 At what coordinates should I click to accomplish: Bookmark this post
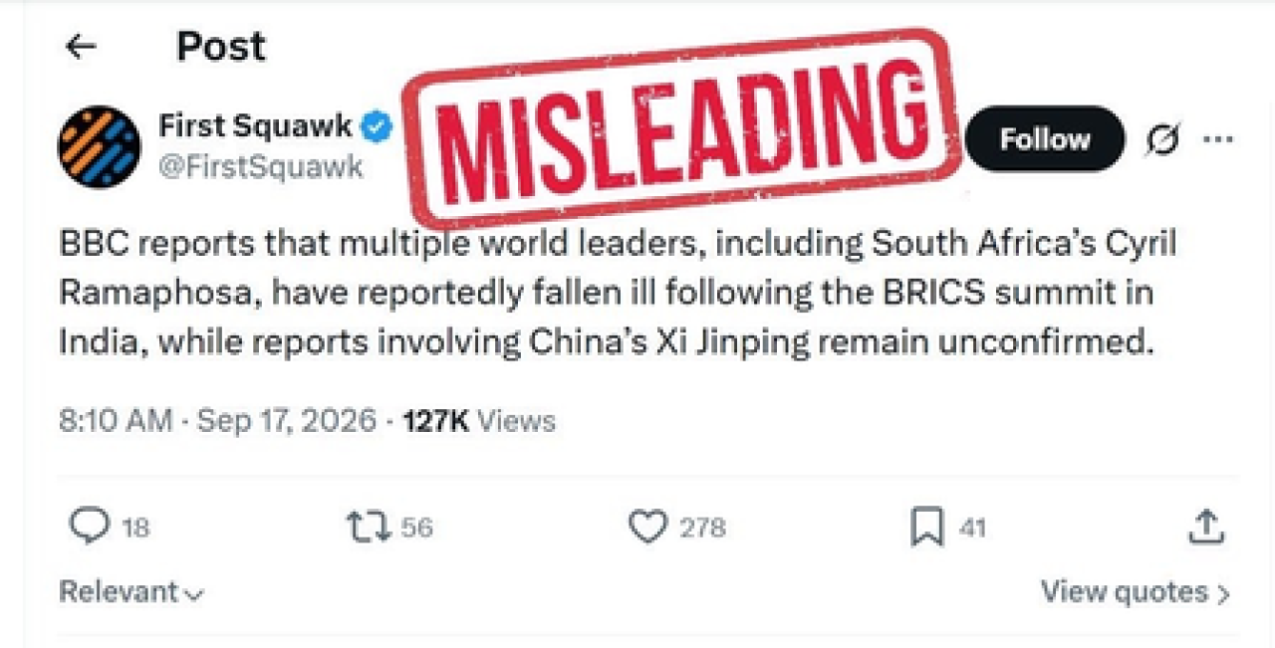coord(926,527)
